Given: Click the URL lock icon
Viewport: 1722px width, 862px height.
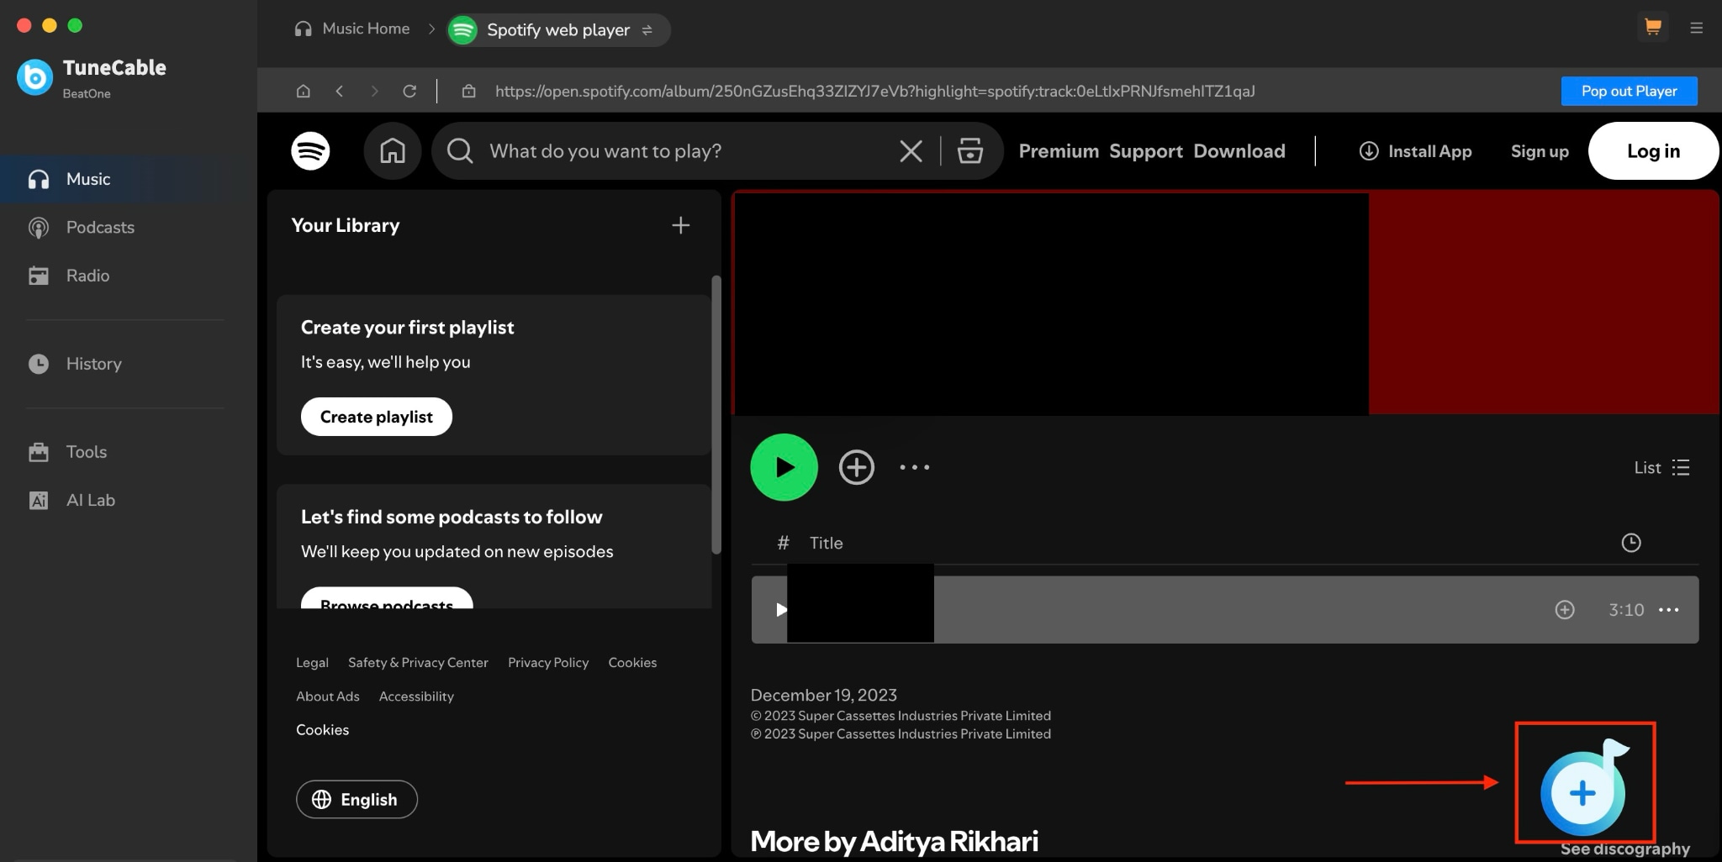Looking at the screenshot, I should (468, 91).
